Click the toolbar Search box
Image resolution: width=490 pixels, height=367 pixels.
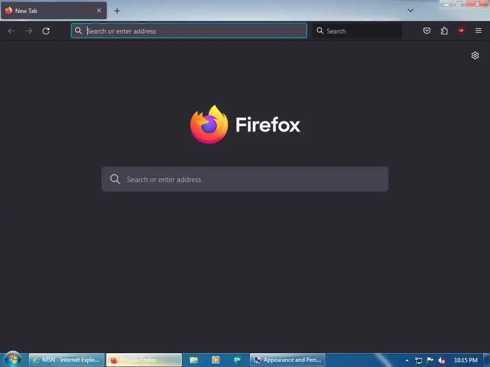pyautogui.click(x=357, y=31)
